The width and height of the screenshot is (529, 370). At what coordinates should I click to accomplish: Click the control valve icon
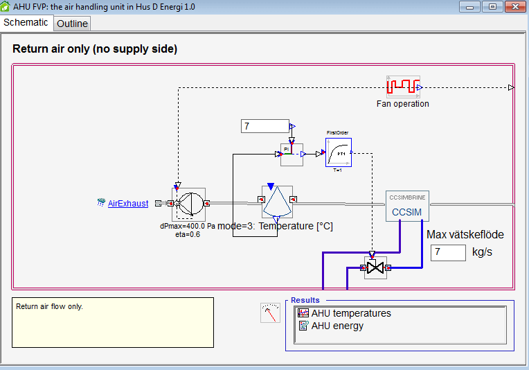coord(375,267)
